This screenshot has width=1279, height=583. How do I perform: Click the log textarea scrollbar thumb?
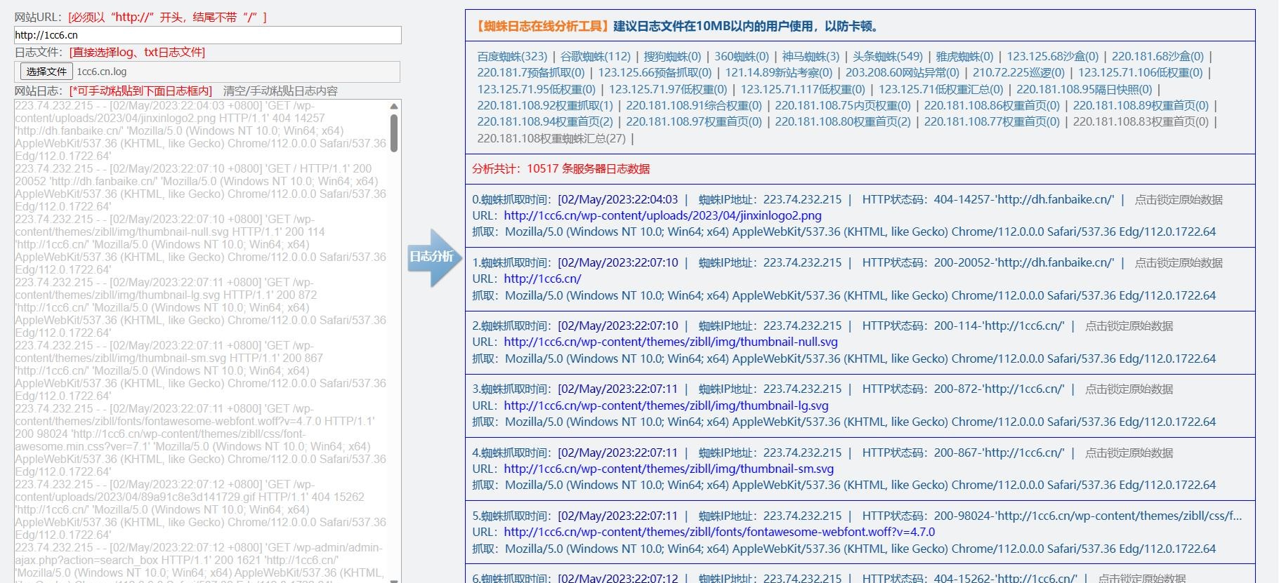point(394,133)
